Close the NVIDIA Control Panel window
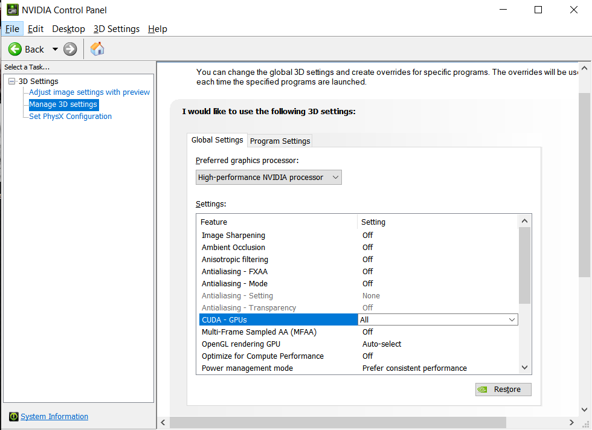 click(574, 10)
